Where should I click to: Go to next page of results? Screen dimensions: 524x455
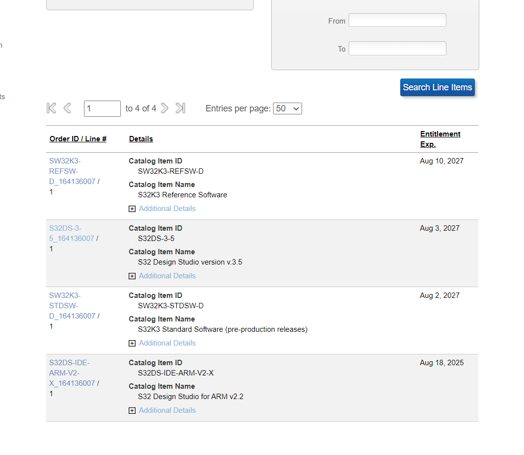(x=165, y=108)
